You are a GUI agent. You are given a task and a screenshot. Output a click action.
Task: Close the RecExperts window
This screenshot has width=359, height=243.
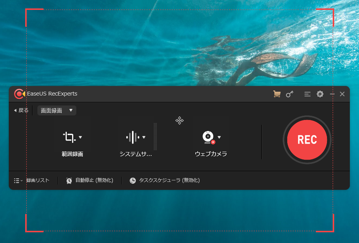tap(342, 94)
